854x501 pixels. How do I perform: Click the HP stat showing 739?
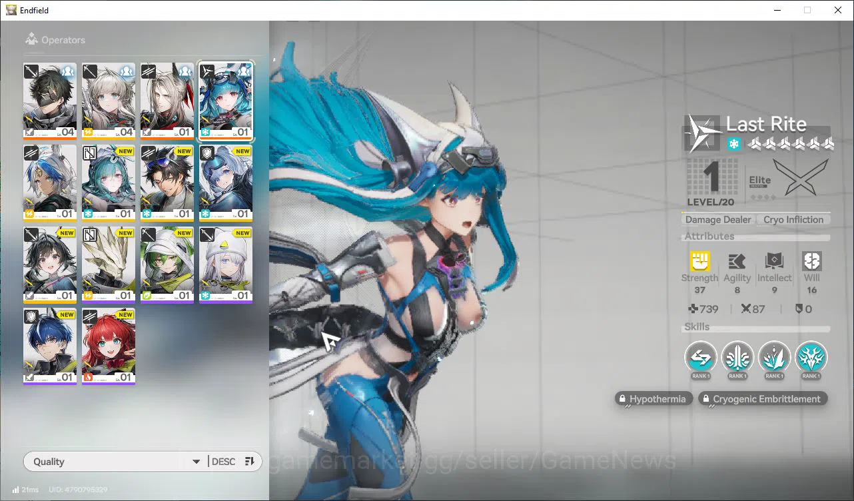pyautogui.click(x=703, y=309)
